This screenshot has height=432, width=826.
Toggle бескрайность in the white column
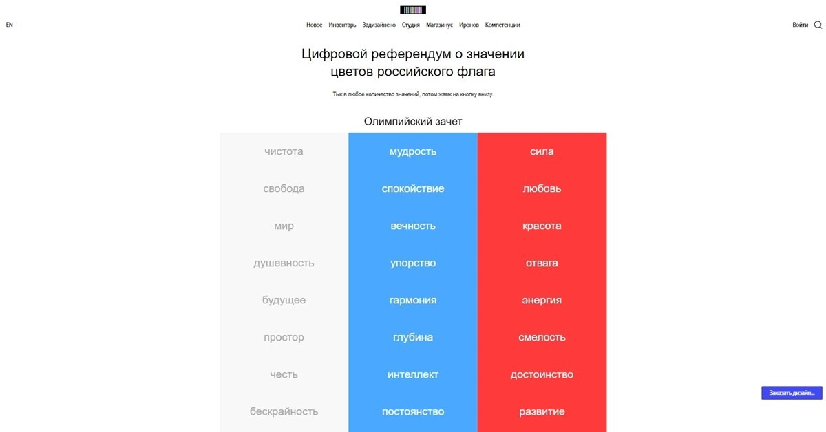(284, 411)
